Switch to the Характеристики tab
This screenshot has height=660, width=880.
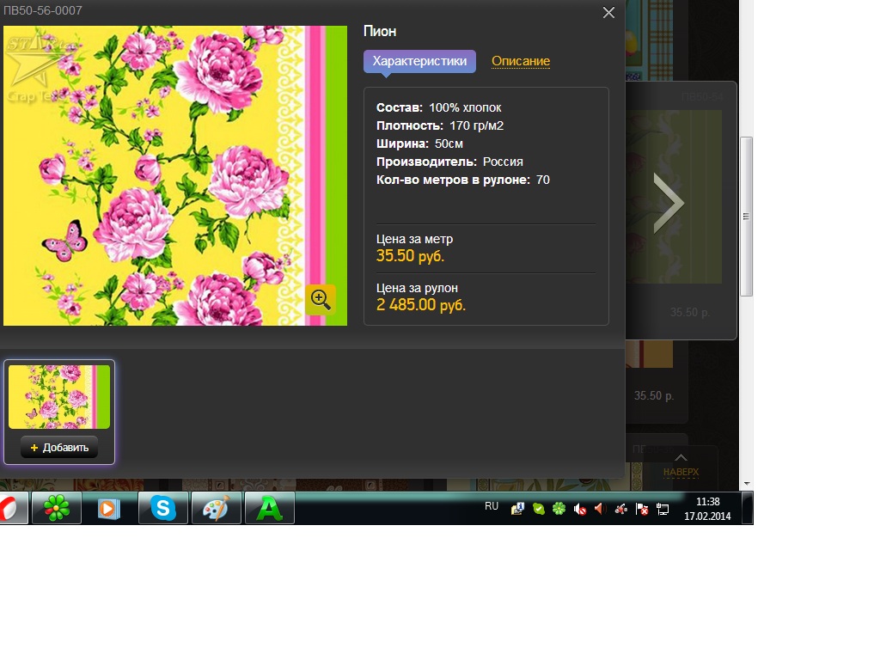click(x=419, y=61)
